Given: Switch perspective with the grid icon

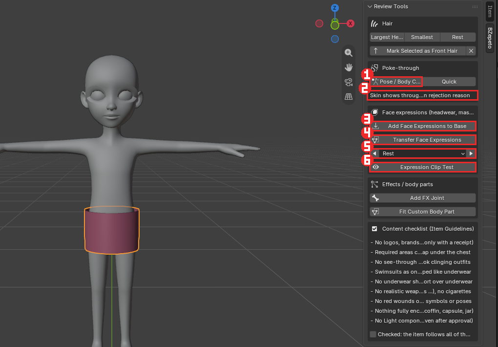Looking at the screenshot, I should click(349, 97).
